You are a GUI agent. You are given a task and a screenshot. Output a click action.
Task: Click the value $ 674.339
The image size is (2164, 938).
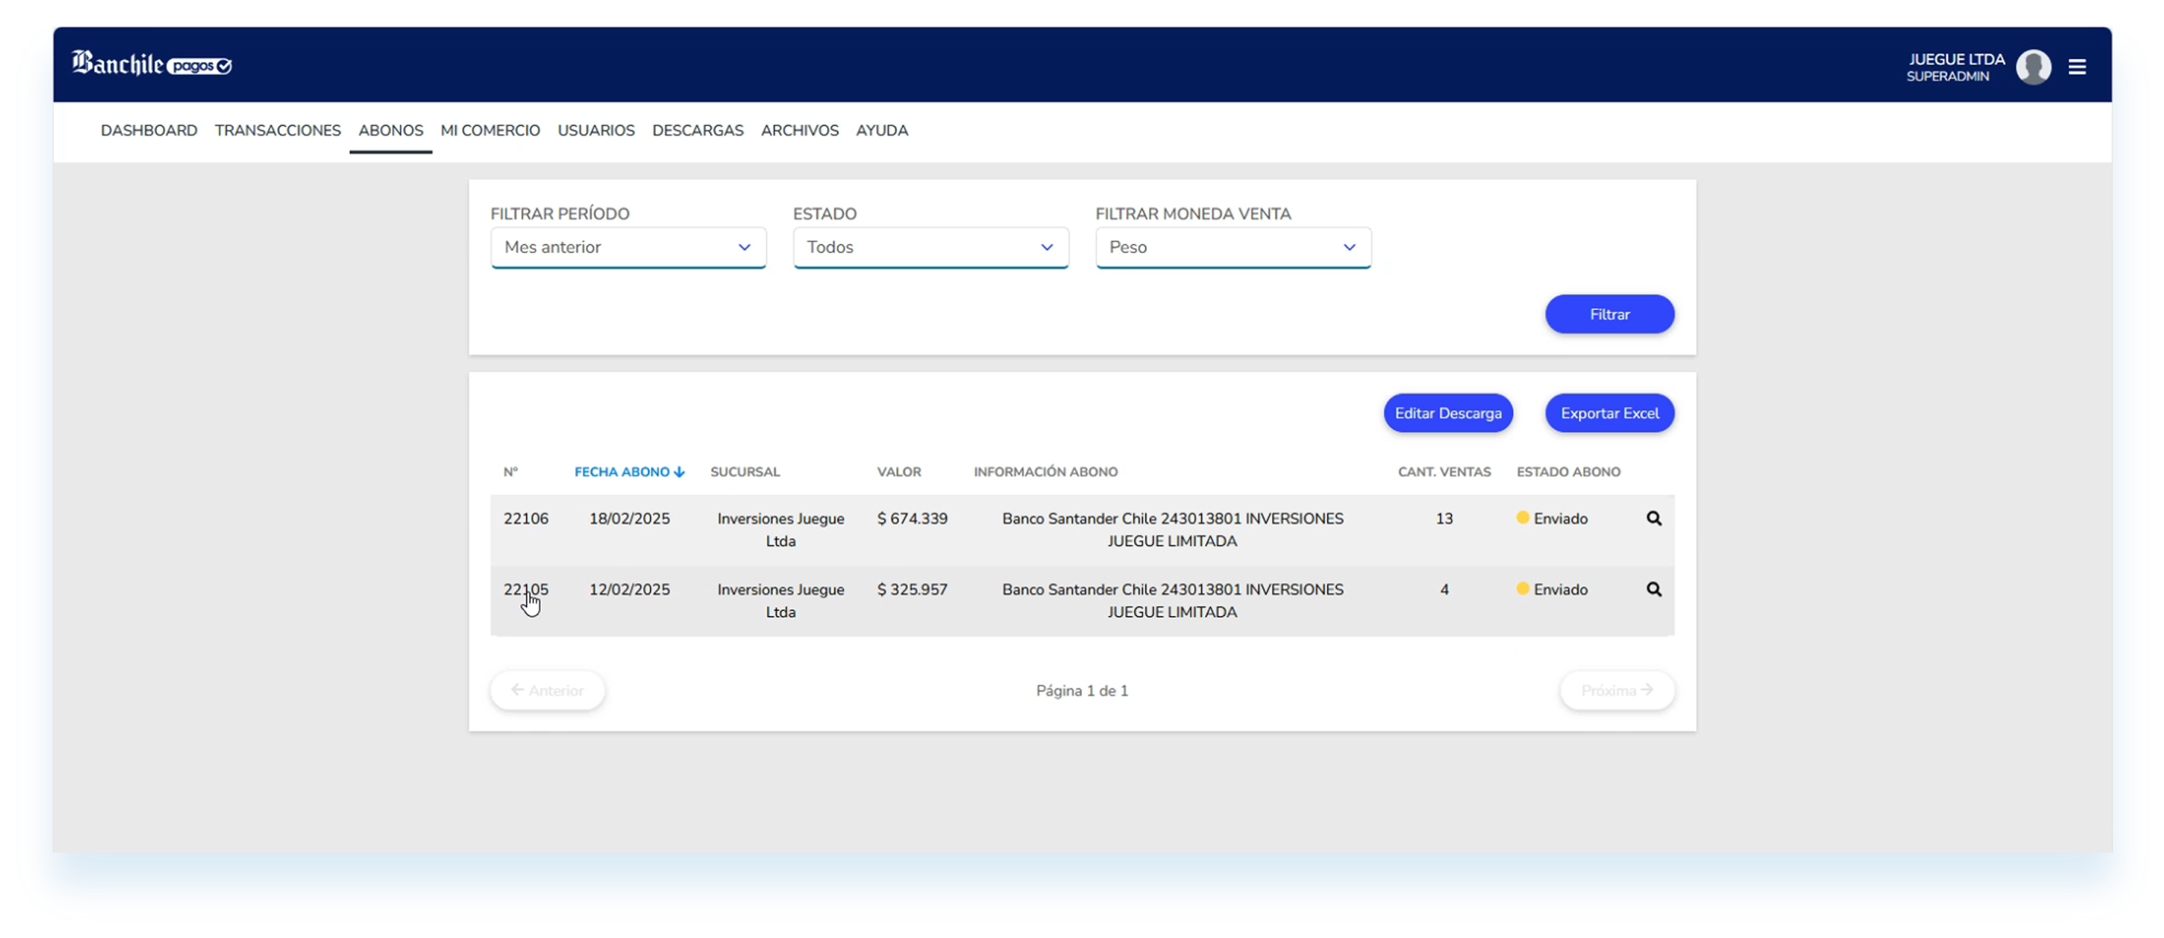pyautogui.click(x=912, y=518)
